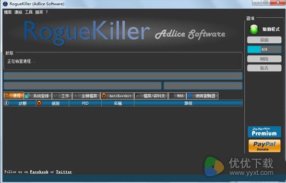Viewport: 286px width, 183px height.
Task: Click the 網頁瀏覽器 tab globe icon
Action: (190, 96)
